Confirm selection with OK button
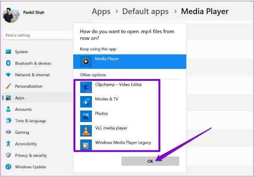 coord(150,161)
